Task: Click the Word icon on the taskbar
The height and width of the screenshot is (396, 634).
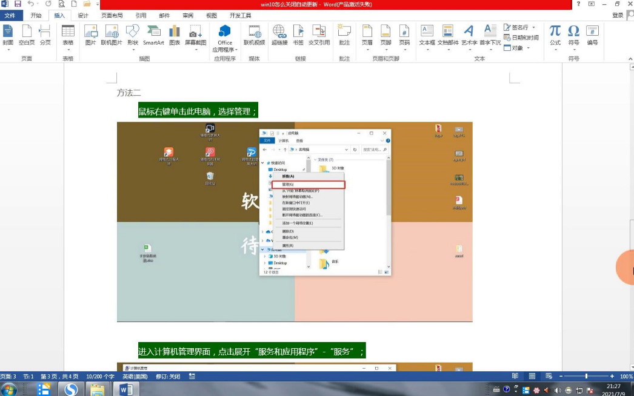Action: [126, 389]
